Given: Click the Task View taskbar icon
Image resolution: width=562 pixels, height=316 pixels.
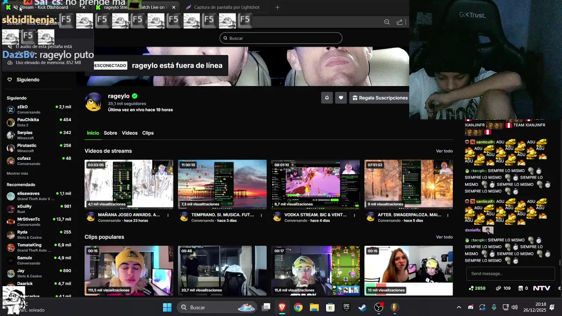Looking at the screenshot, I should 266,307.
